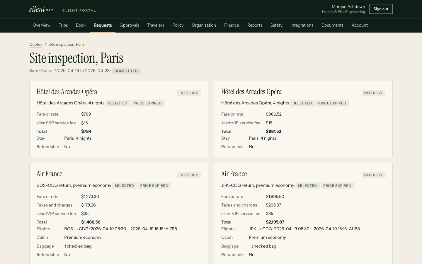The height and width of the screenshot is (264, 422).
Task: Click the $881.52 total amount
Action: [273, 131]
